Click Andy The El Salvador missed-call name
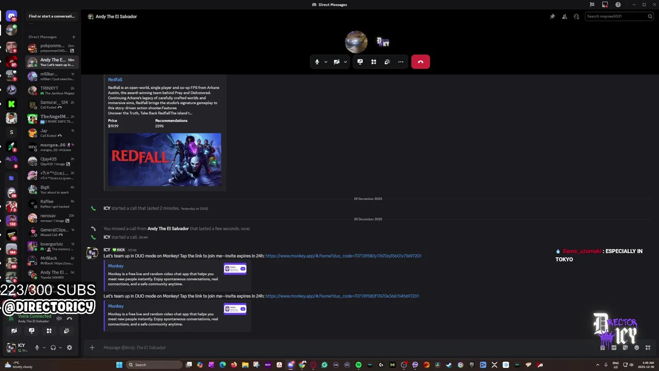Viewport: 659px width, 371px height. [168, 229]
